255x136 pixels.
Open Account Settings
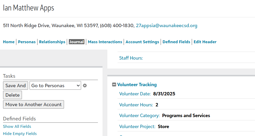tap(142, 42)
